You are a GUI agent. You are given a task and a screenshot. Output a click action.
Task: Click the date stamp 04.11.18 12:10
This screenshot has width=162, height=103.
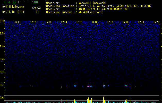pyautogui.click(x=13, y=12)
